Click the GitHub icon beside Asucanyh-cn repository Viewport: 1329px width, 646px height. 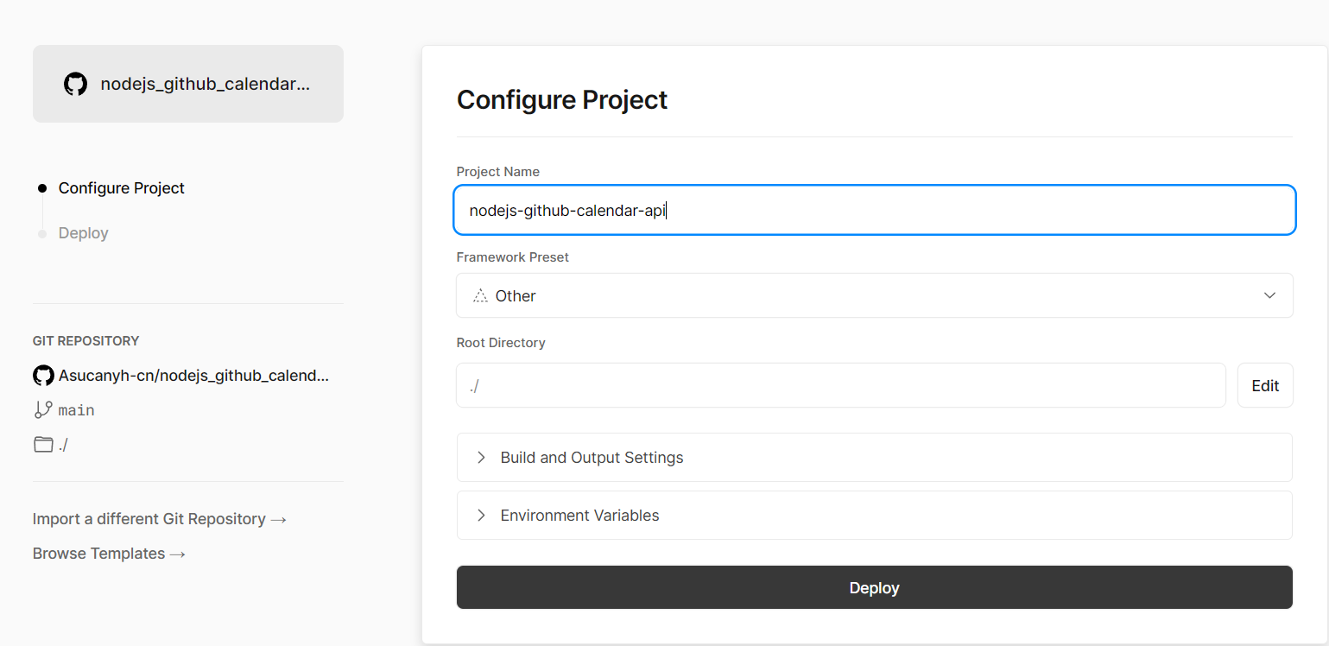43,376
